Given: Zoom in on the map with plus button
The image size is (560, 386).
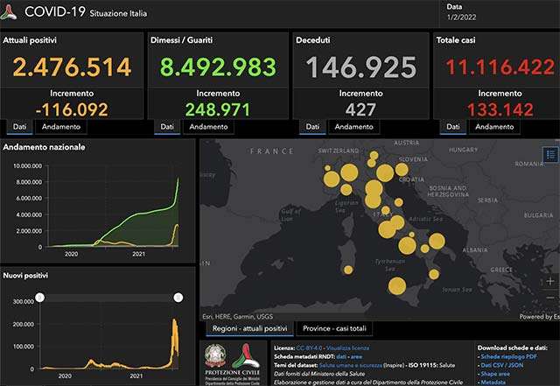Looking at the screenshot, I should point(550,282).
